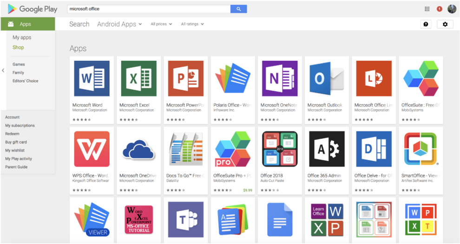Open the Office 365 Admin app icon

327,149
